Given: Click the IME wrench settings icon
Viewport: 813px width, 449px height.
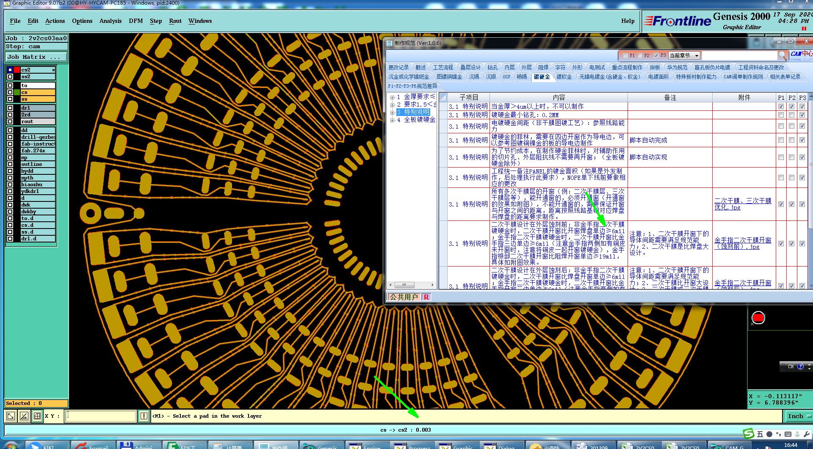Looking at the screenshot, I should [806, 434].
